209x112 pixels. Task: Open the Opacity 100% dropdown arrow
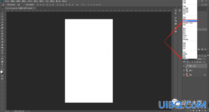click(x=208, y=59)
